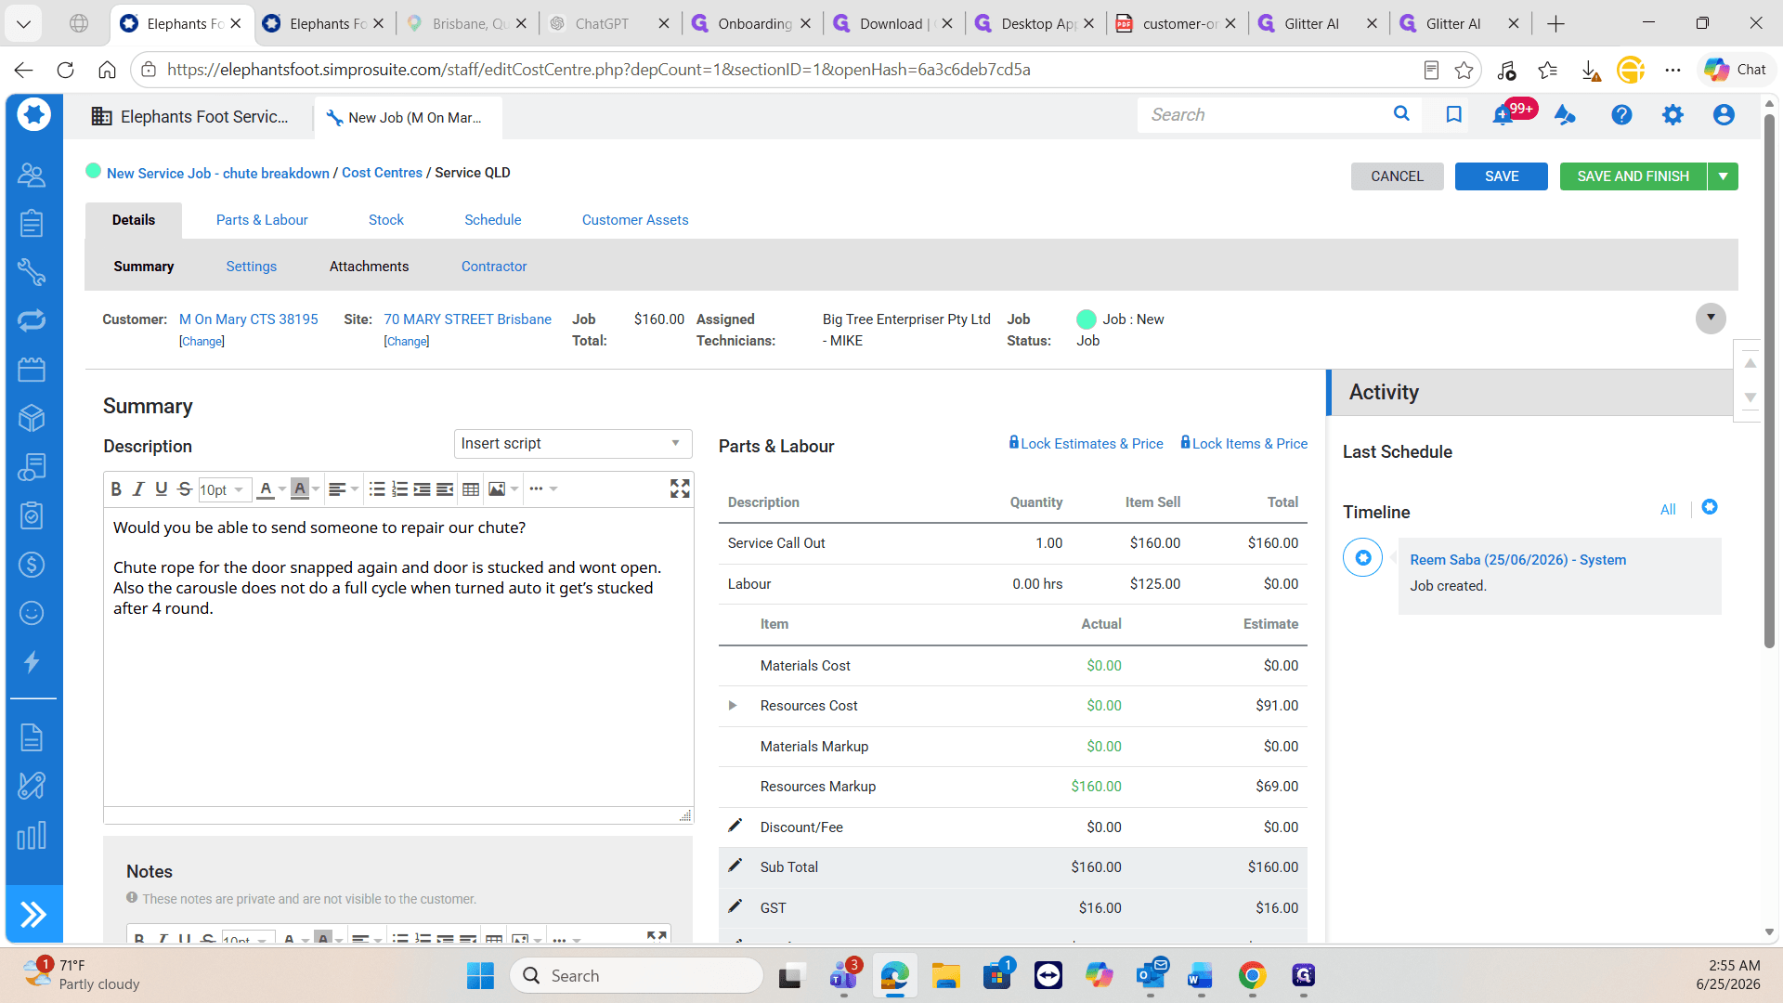Screen dimensions: 1783x1003
Task: Open font size 10pt dropdown
Action: coord(223,489)
